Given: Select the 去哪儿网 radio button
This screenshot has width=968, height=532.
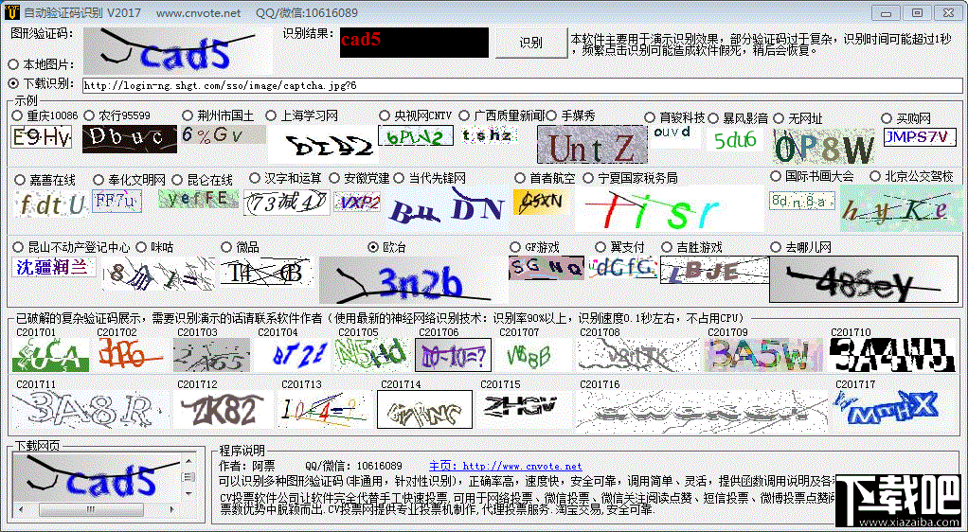Looking at the screenshot, I should 776,247.
